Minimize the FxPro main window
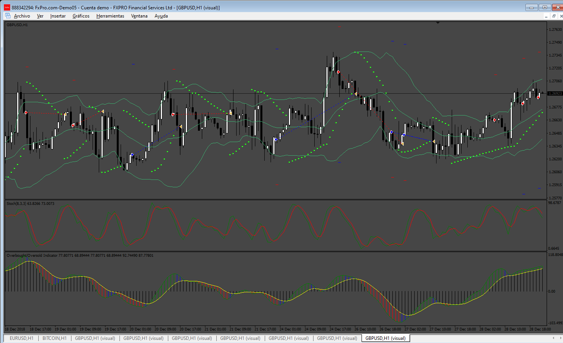 point(531,7)
